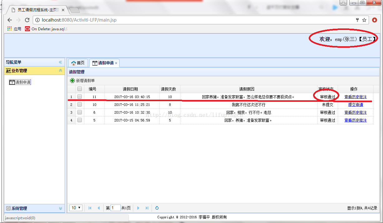The image size is (383, 223).
Task: Click the 未提交 status cell
Action: tap(327, 105)
